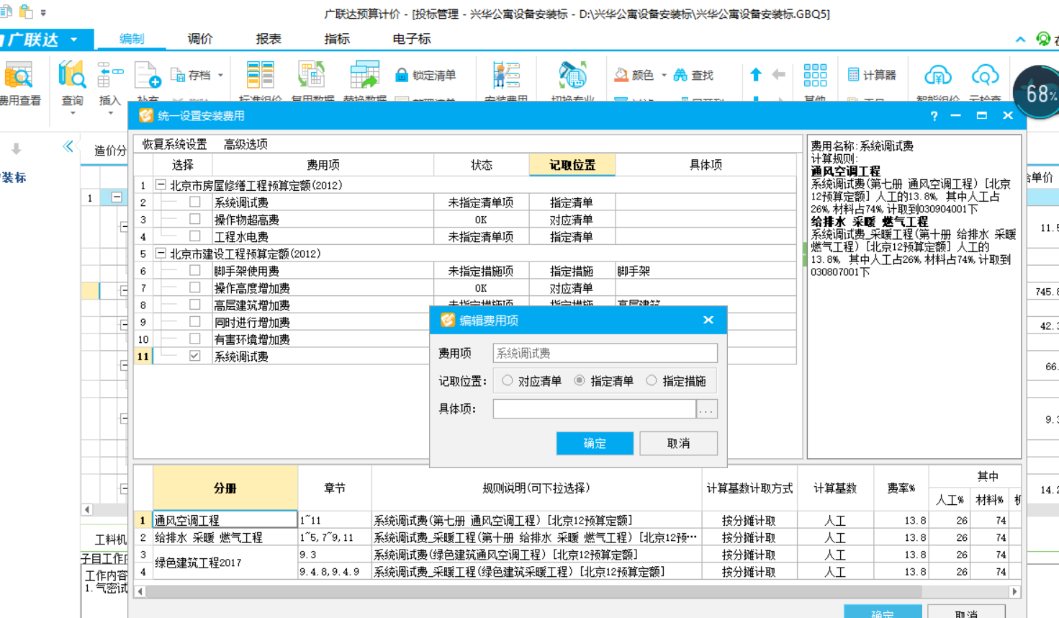Select the 对应清单 radio button

[508, 380]
